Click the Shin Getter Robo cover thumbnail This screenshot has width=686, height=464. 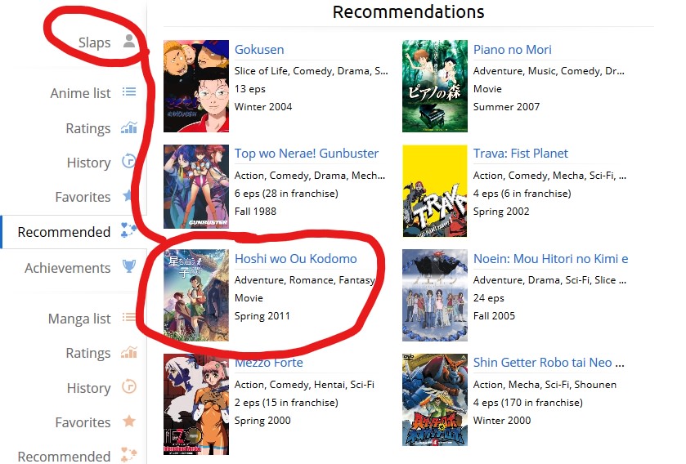(x=434, y=399)
